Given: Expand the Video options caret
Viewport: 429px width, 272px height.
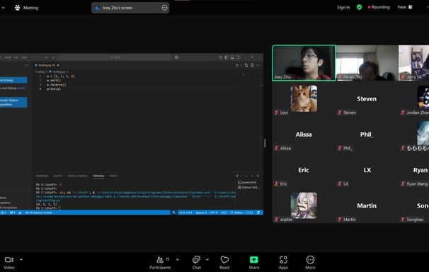Looking at the screenshot, I should [21, 260].
